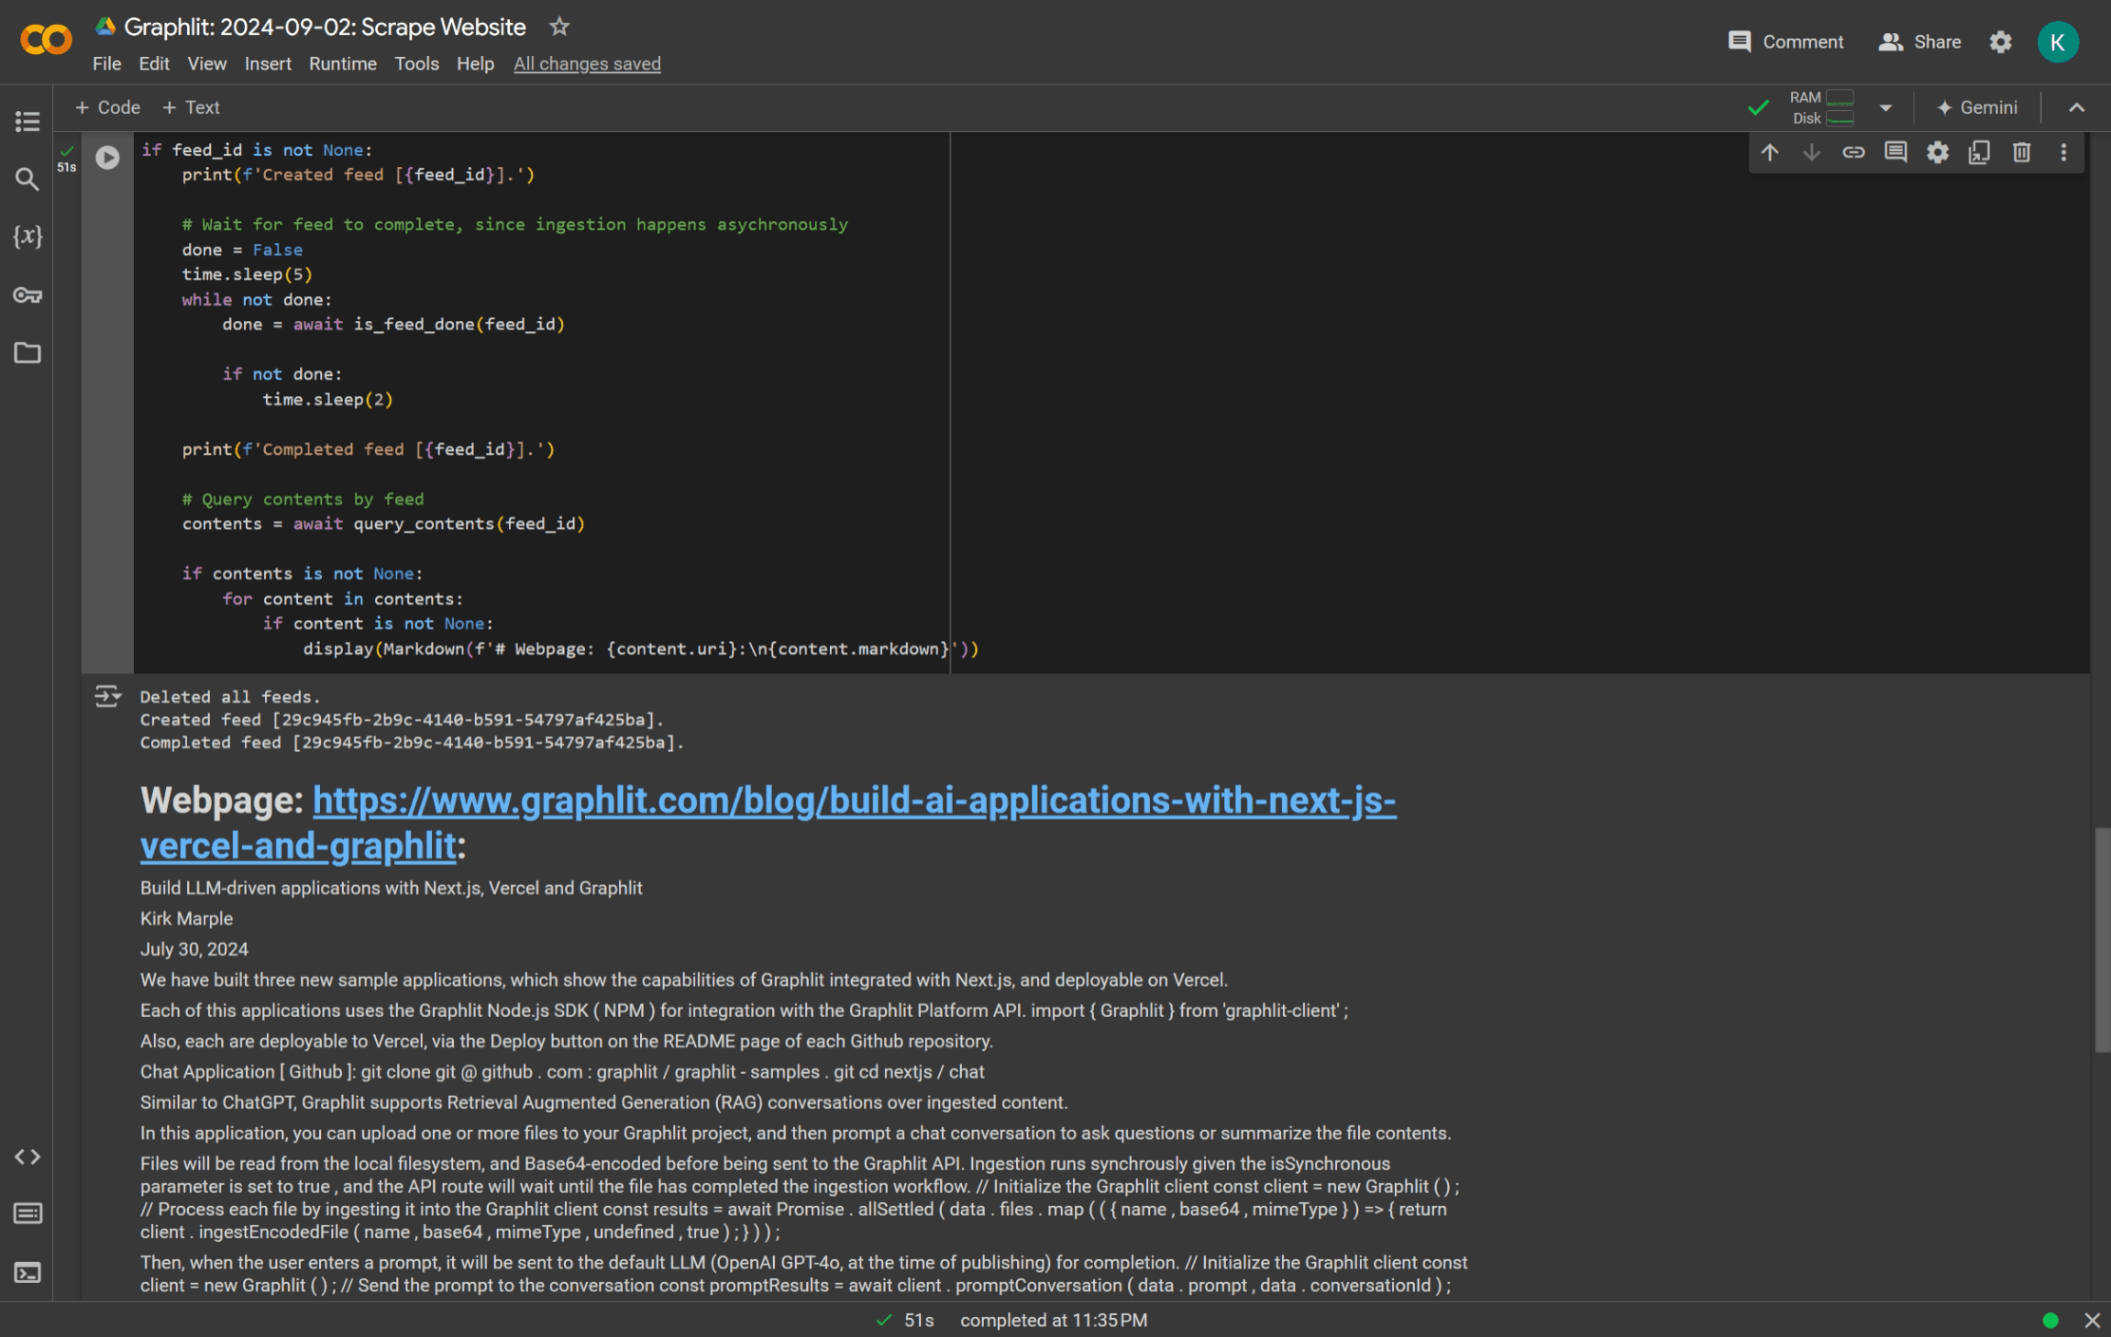This screenshot has height=1337, width=2111.
Task: Open the secrets key panel
Action: 27,295
